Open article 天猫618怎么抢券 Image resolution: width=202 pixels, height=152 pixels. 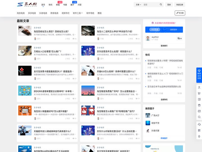[x=116, y=71]
